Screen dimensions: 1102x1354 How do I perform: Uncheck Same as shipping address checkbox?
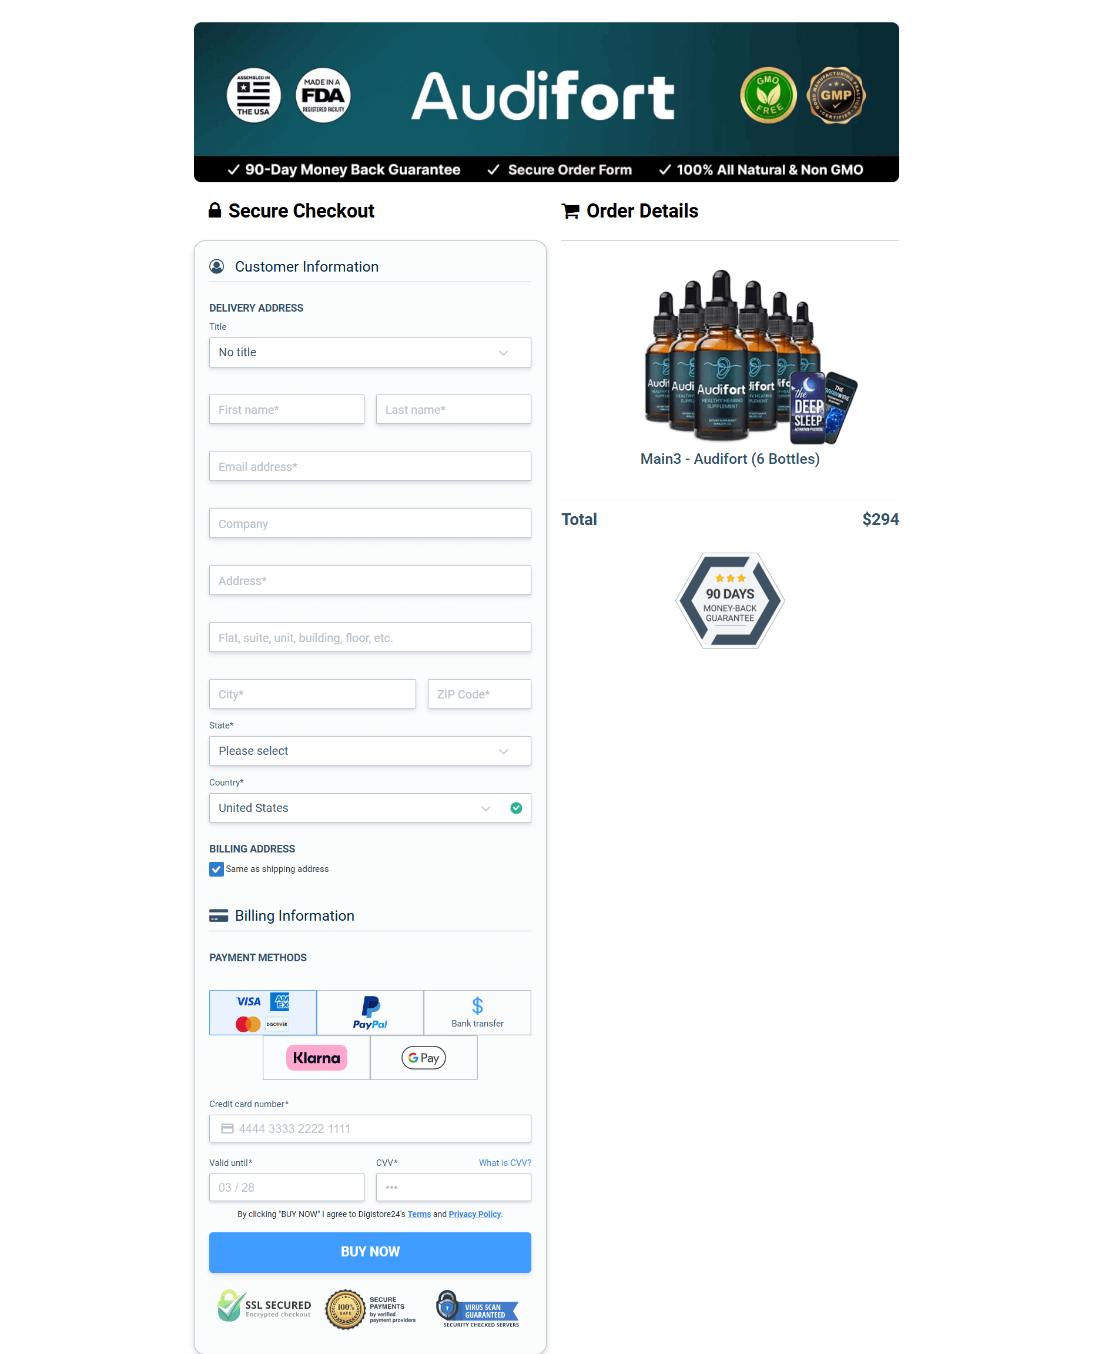(216, 869)
